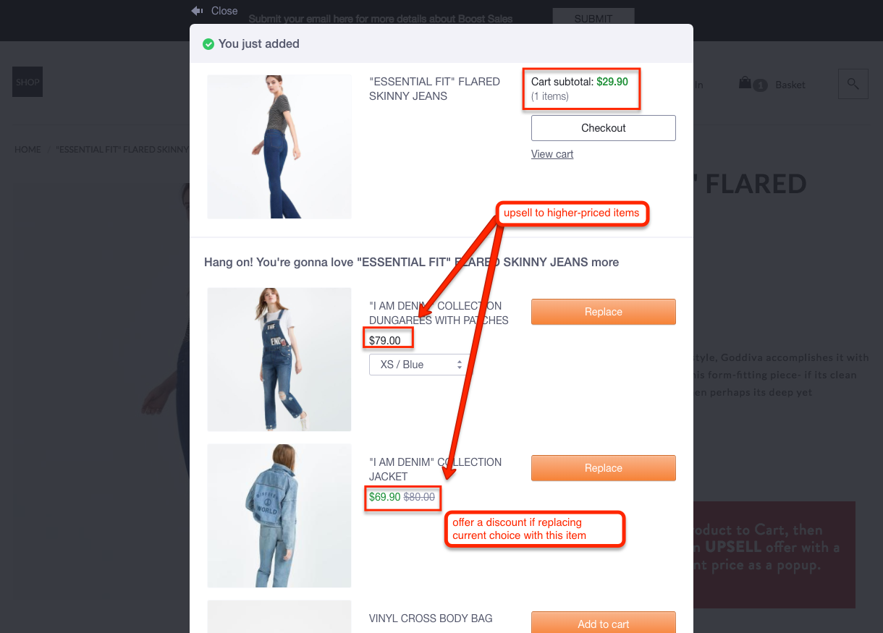
Task: Click the SUBMIT email button
Action: coord(593,19)
